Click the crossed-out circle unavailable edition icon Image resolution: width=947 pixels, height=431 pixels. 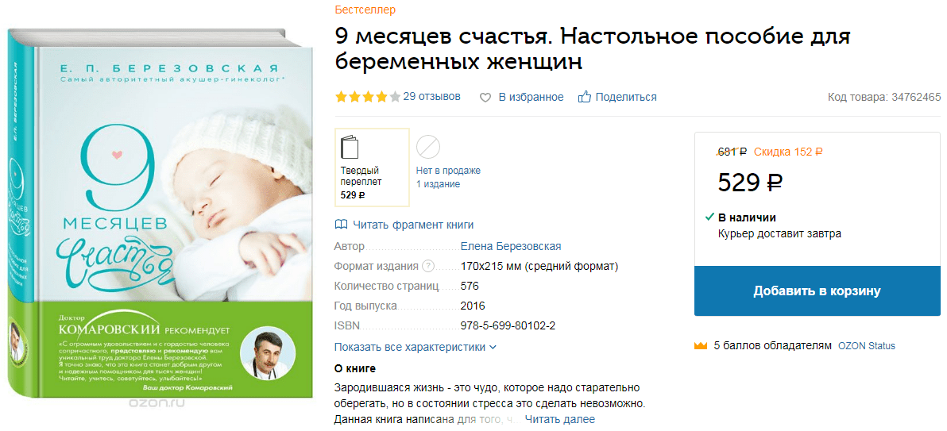tap(428, 147)
